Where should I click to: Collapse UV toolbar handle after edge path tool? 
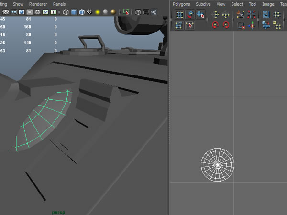(207, 20)
